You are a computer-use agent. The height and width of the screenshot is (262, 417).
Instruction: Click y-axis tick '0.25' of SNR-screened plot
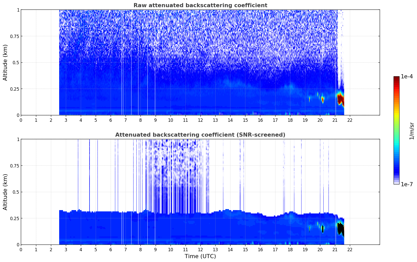click(15, 218)
